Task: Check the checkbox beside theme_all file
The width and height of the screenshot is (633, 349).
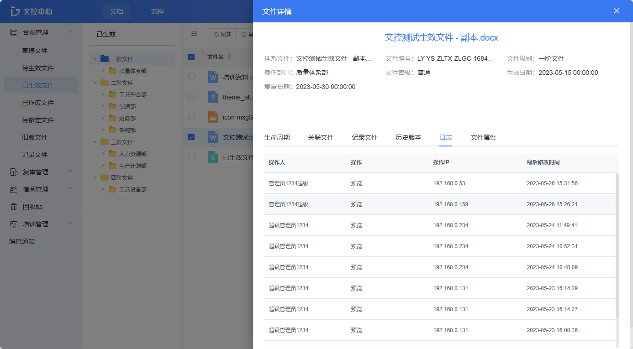Action: pyautogui.click(x=191, y=97)
